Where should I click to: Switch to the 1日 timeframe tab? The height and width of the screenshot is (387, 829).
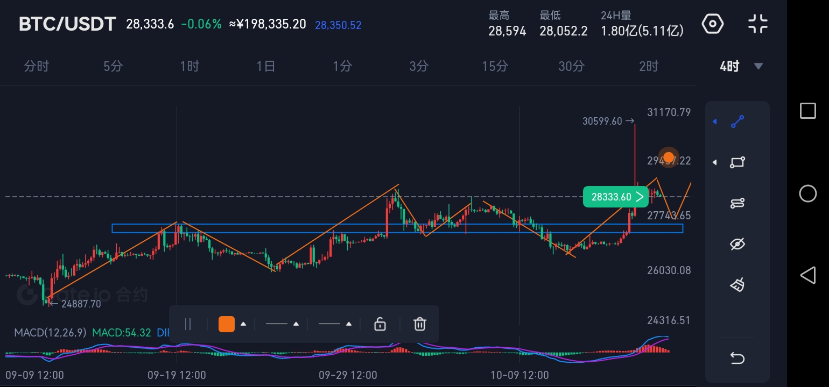click(266, 66)
